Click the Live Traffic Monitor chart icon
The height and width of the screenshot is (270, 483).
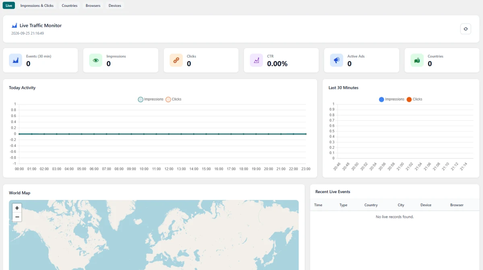[x=14, y=25]
